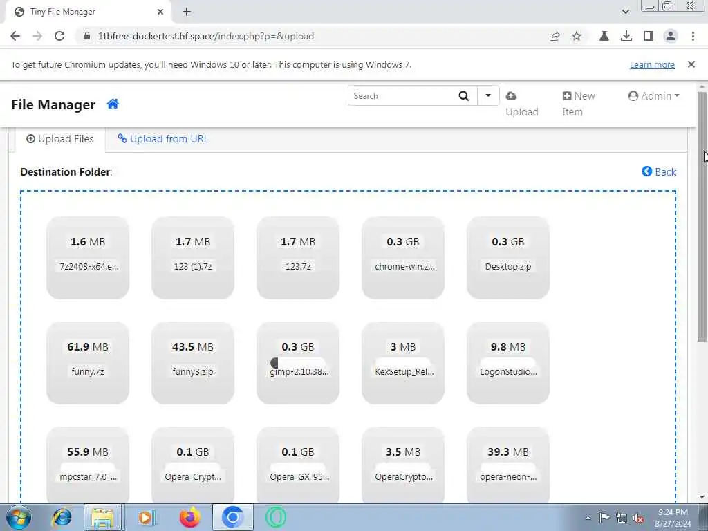708x531 pixels.
Task: Open New Item dialog
Action: [579, 104]
